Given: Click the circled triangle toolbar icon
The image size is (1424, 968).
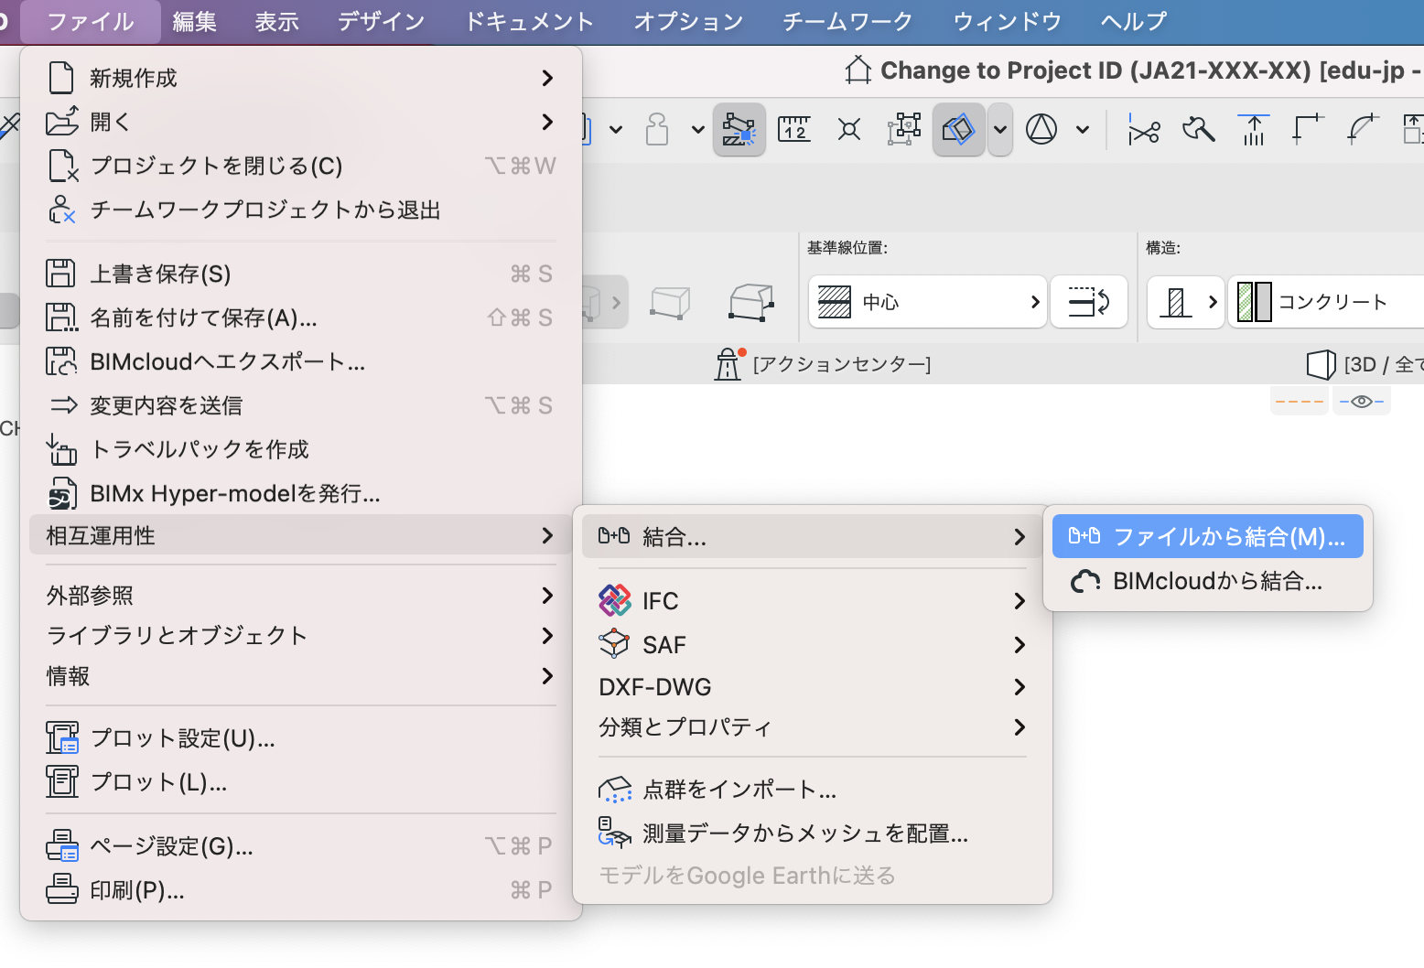Looking at the screenshot, I should pos(1041,129).
